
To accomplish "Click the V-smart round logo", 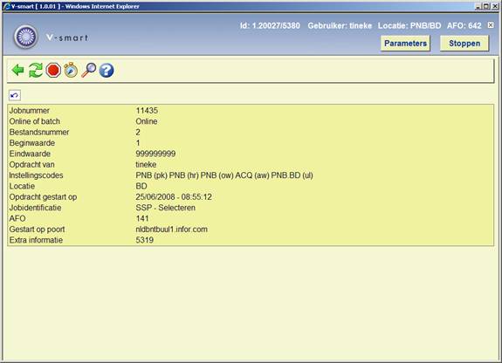I will click(26, 37).
